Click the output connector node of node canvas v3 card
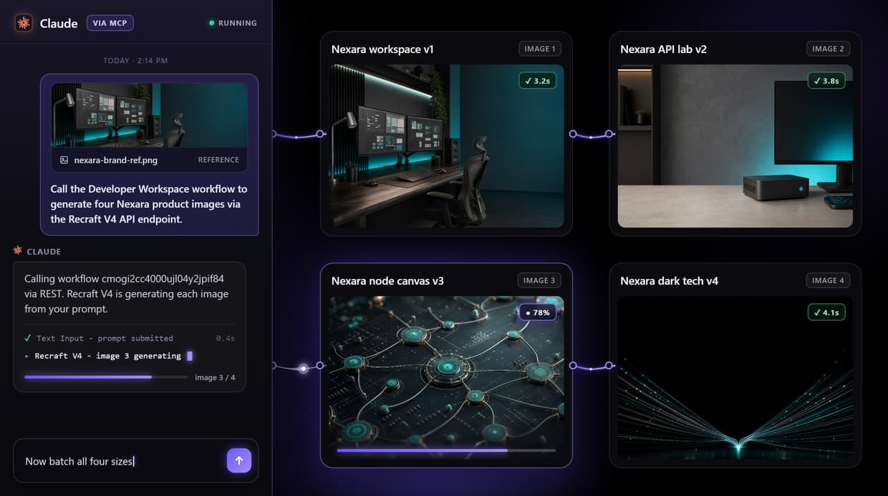 572,365
